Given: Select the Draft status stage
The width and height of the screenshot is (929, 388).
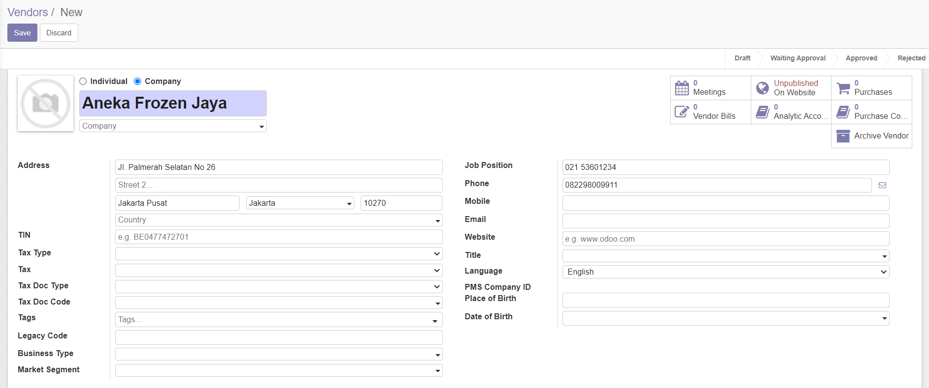Looking at the screenshot, I should 742,58.
